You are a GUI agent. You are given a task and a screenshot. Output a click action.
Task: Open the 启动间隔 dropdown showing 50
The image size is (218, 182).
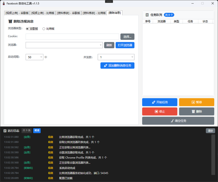tap(35, 57)
